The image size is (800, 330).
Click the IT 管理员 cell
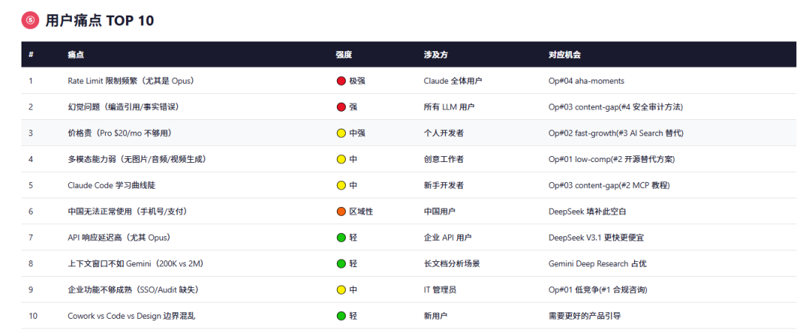[440, 290]
